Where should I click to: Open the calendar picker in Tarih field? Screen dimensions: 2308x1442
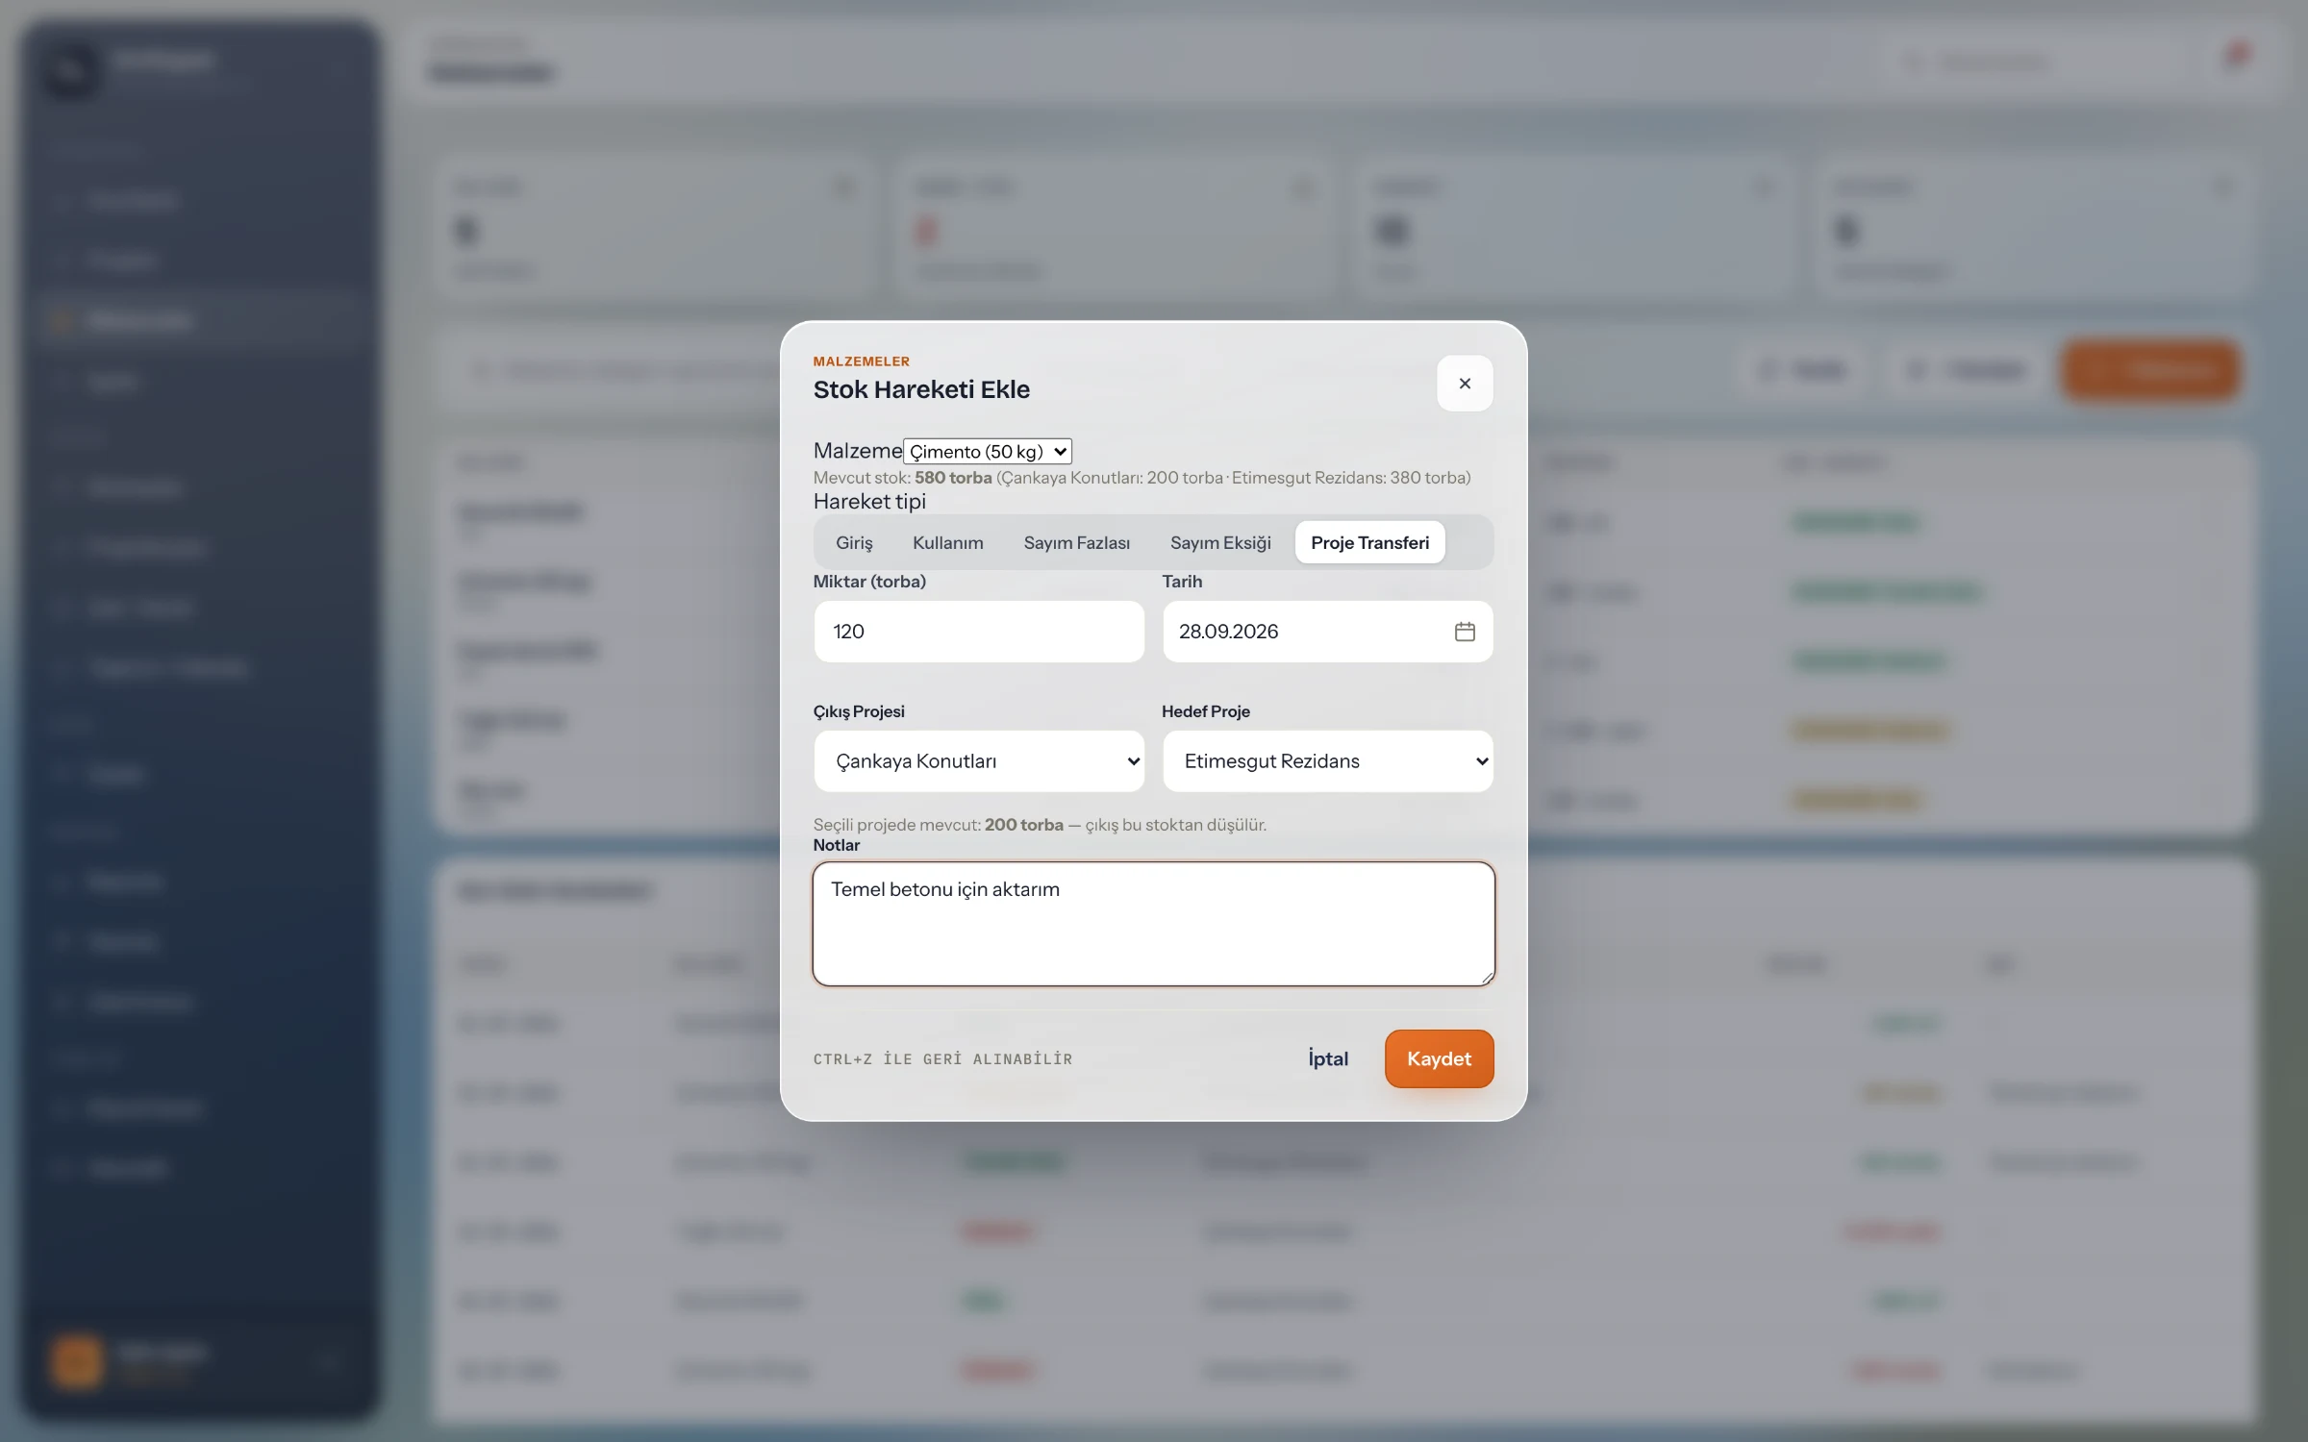coord(1465,632)
